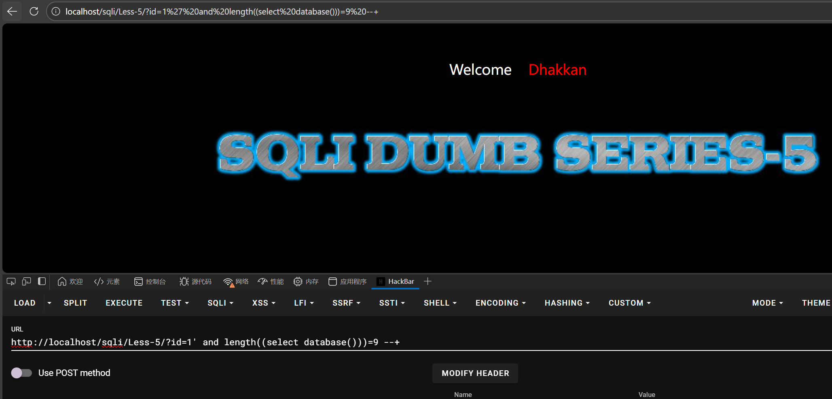The width and height of the screenshot is (832, 399).
Task: Add a DevTools tab with plus icon
Action: (428, 281)
